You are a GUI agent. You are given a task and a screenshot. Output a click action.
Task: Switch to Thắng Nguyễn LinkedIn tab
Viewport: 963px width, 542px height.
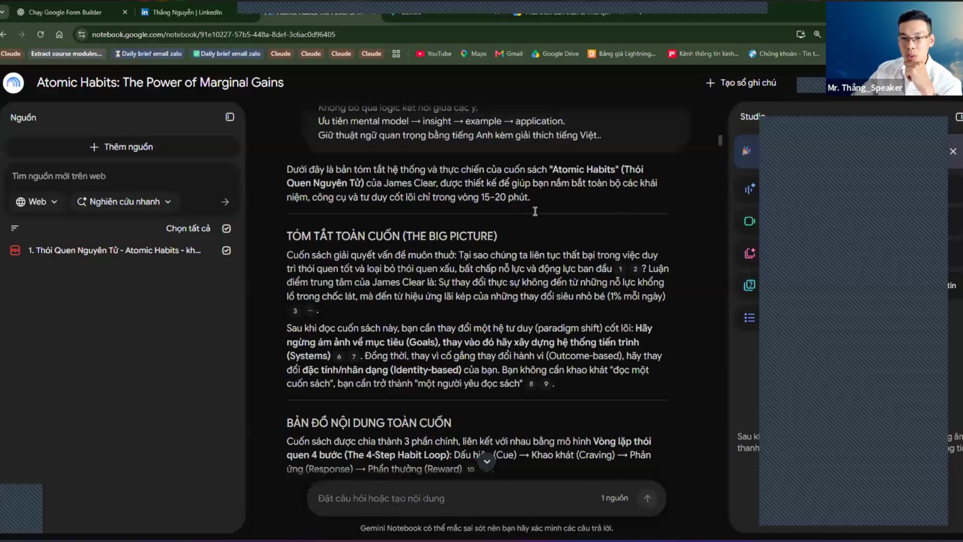[x=187, y=12]
